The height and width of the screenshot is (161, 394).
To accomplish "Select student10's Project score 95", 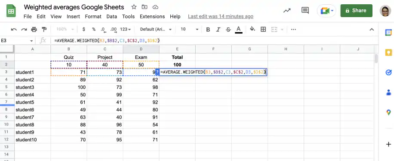I will point(105,140).
